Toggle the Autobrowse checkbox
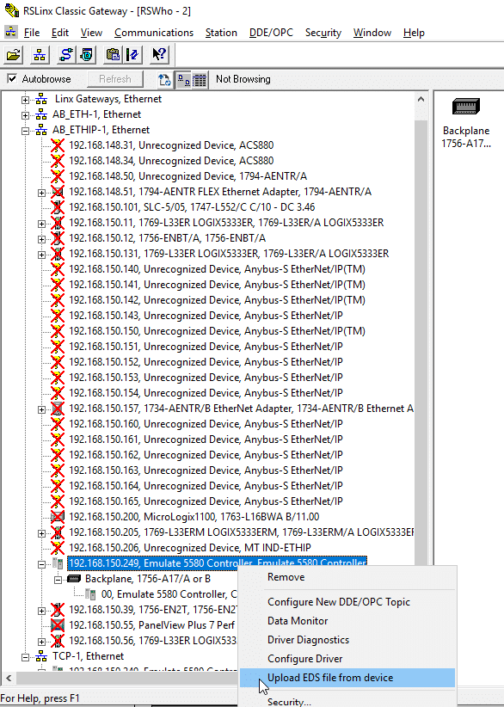The image size is (504, 707). click(12, 79)
